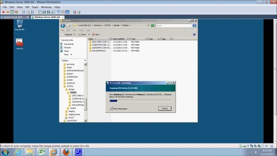Click the Explorer Back navigation arrow
Image resolution: width=277 pixels, height=156 pixels.
pos(63,26)
